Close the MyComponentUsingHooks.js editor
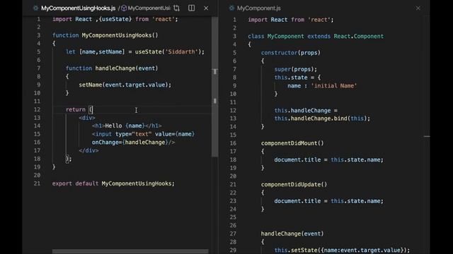The height and width of the screenshot is (254, 453). [206, 8]
